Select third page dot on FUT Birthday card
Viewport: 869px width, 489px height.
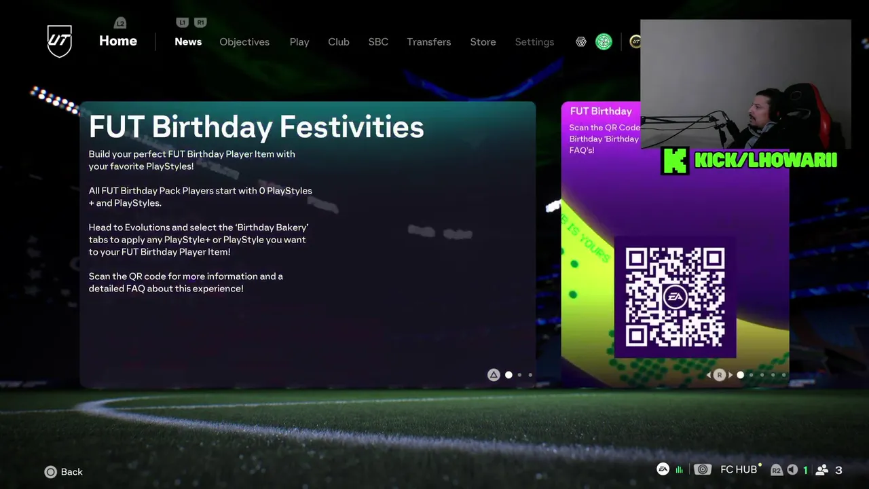click(762, 375)
